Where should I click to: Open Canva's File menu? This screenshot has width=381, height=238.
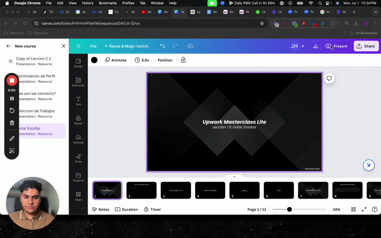coord(93,46)
